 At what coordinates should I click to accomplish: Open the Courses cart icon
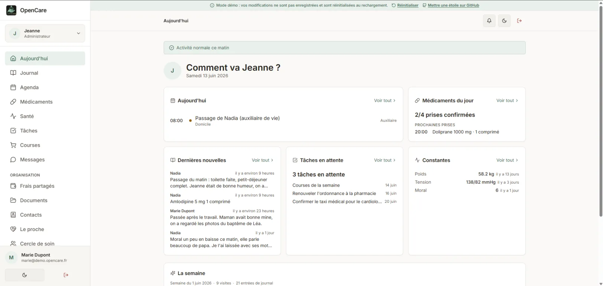click(13, 145)
